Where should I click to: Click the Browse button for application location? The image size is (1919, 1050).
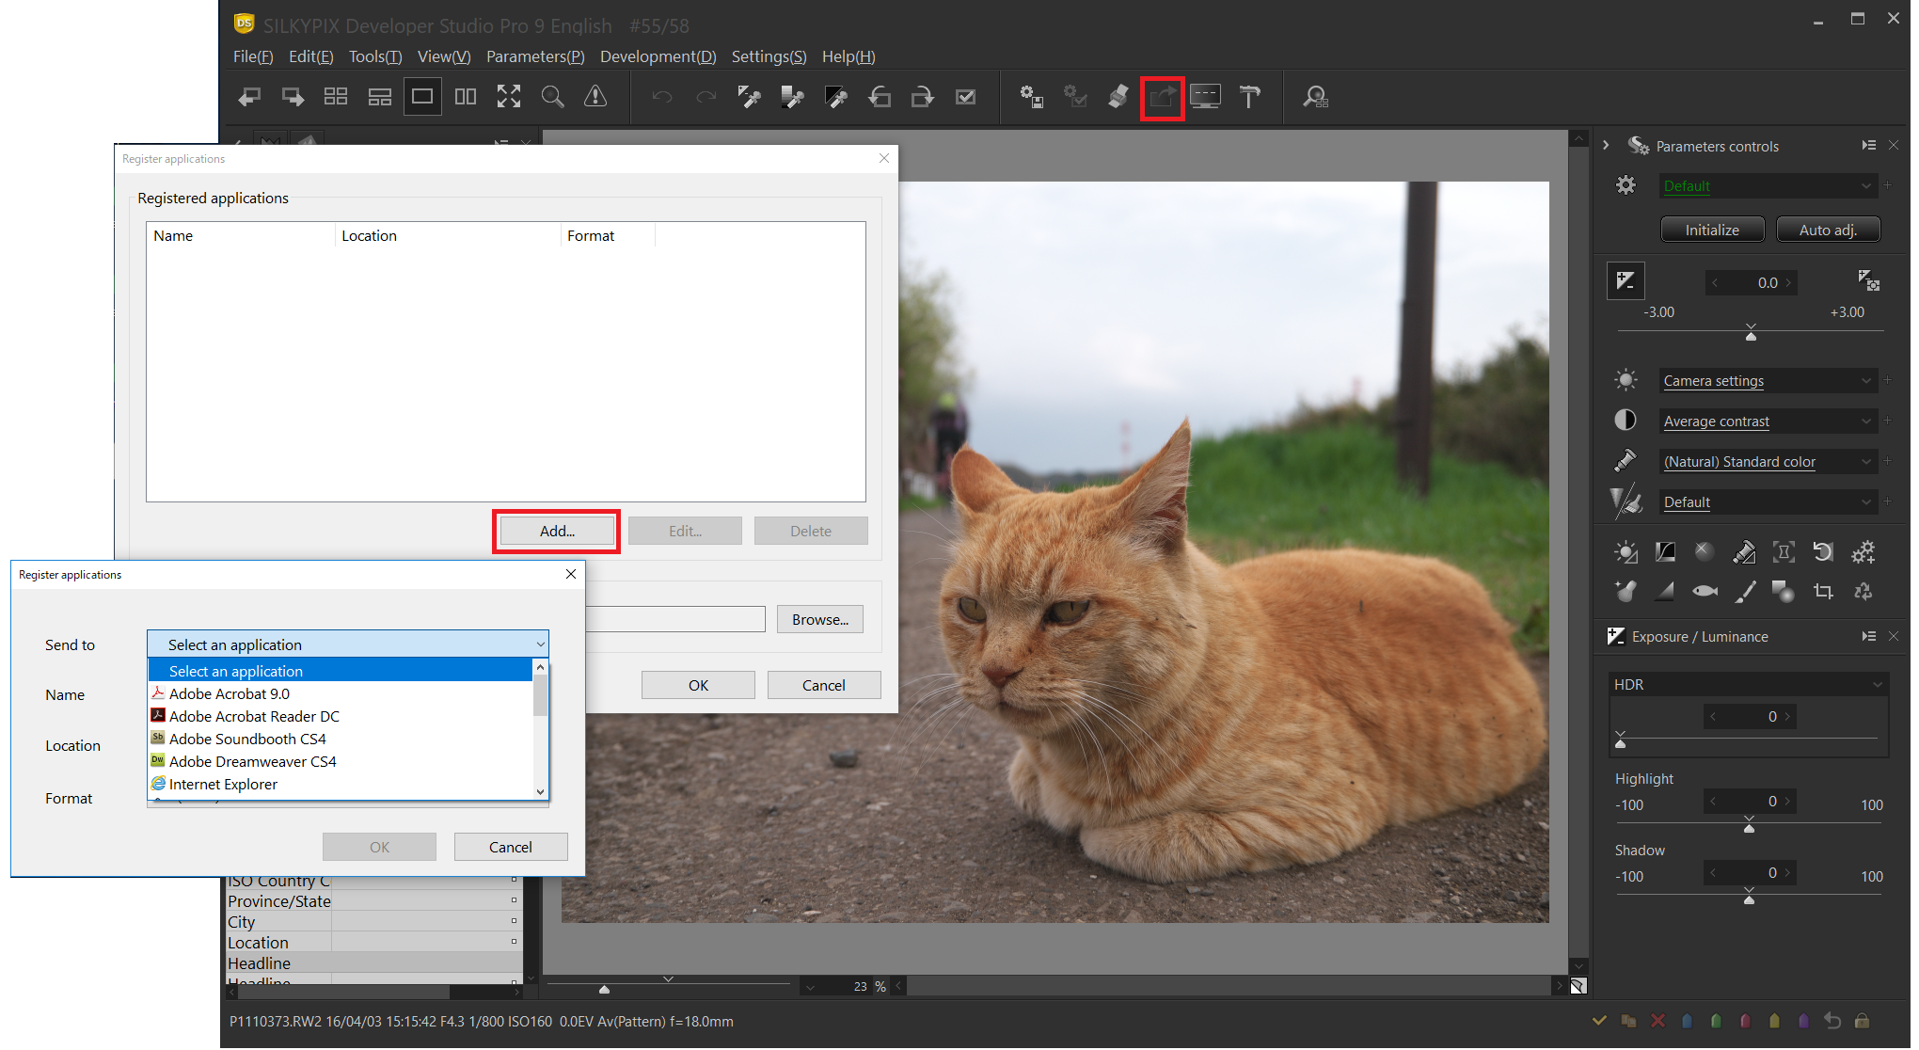tap(819, 619)
